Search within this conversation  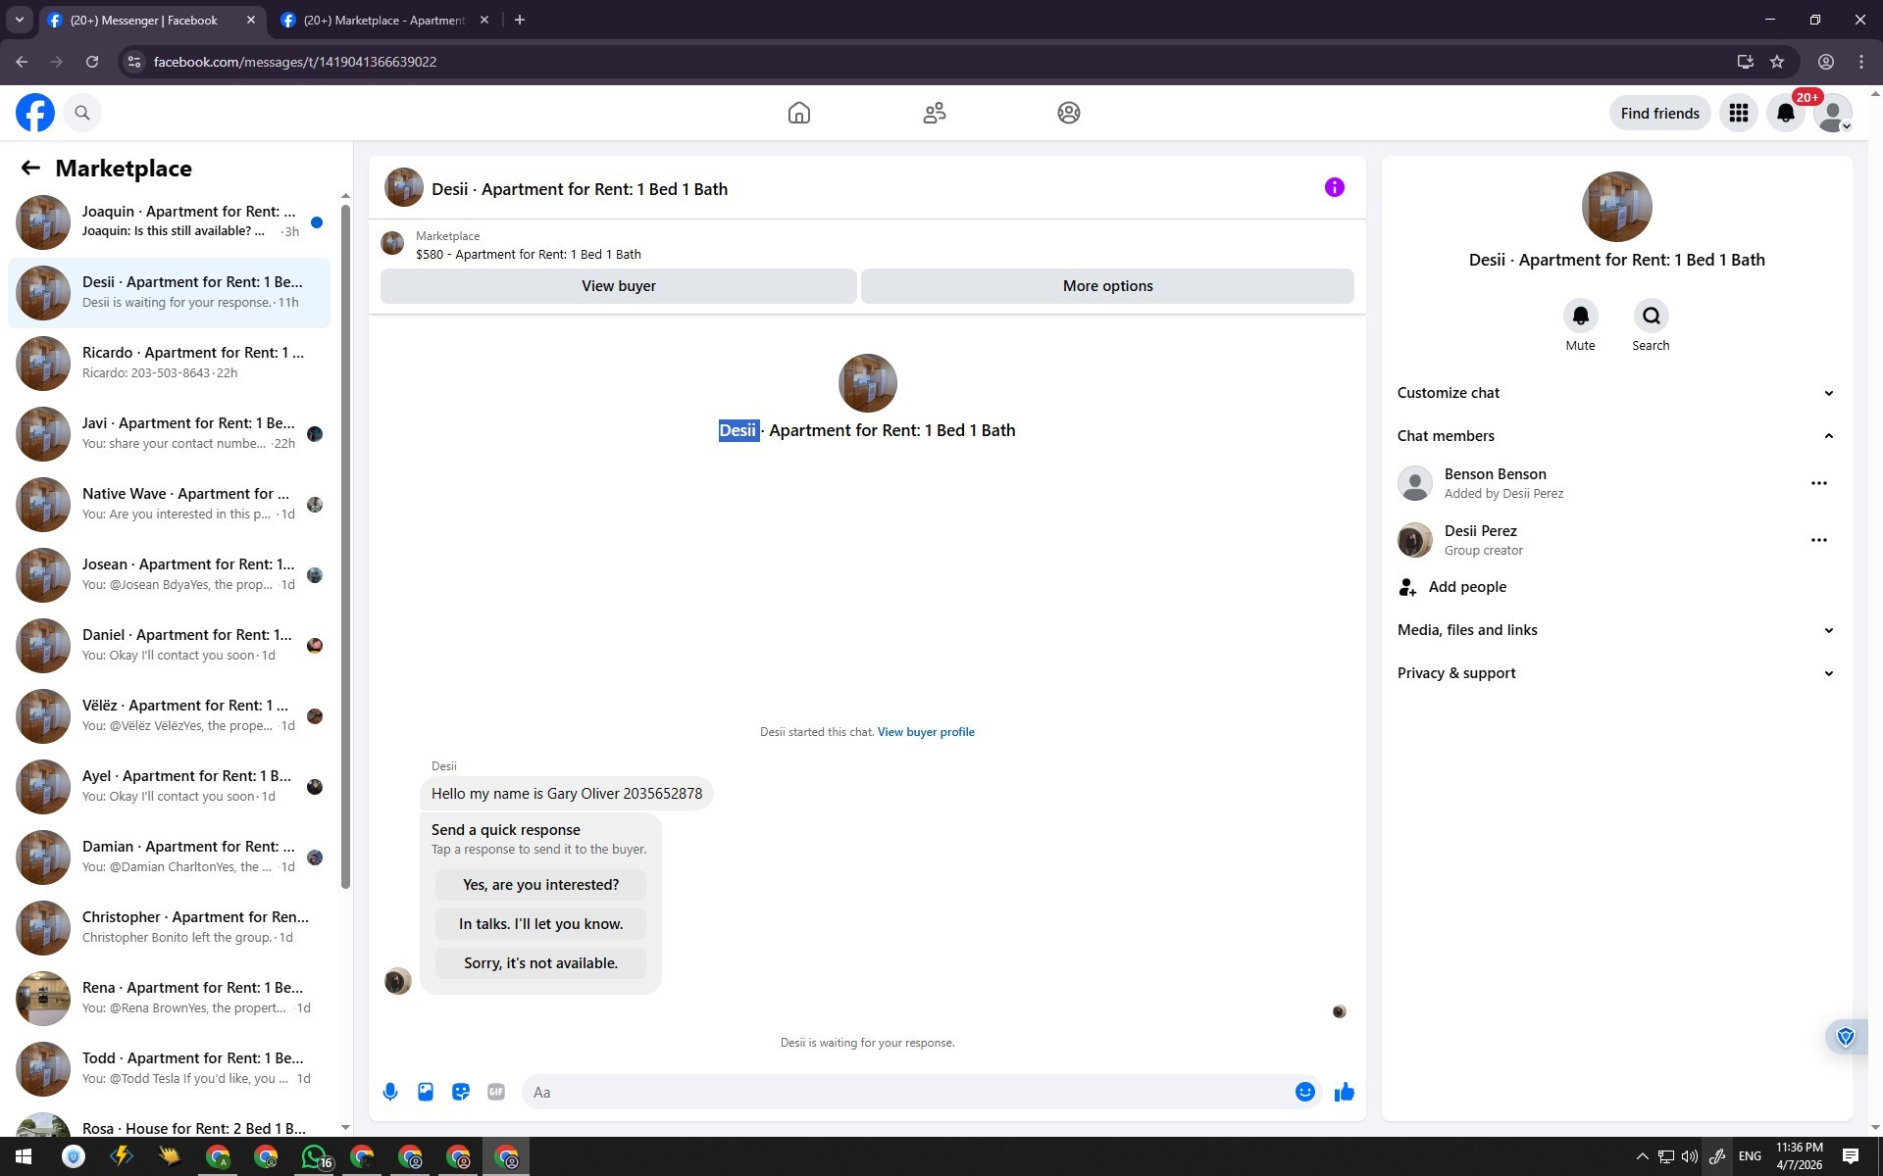point(1651,316)
